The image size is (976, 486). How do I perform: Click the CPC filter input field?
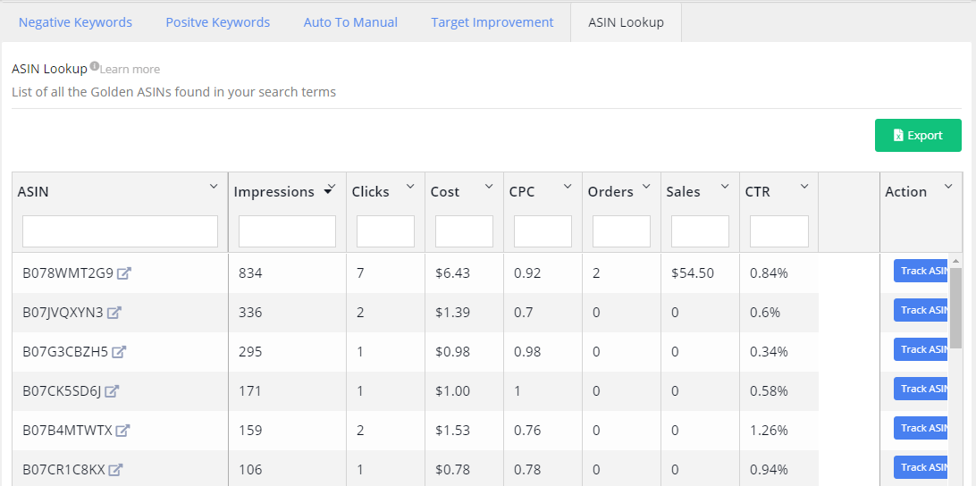(x=543, y=231)
